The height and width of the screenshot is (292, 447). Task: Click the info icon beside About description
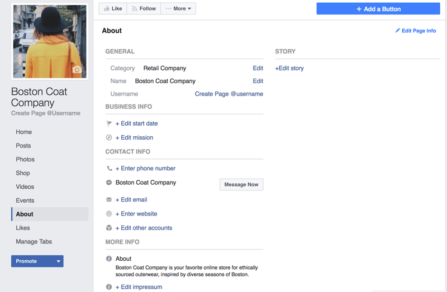(x=109, y=259)
